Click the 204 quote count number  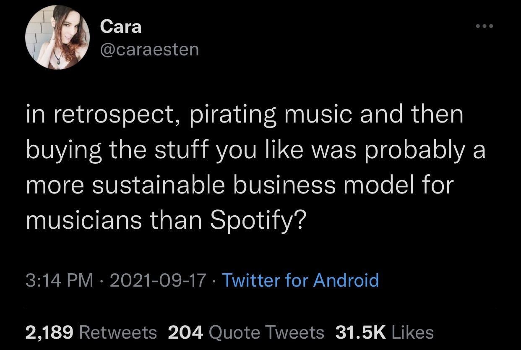click(185, 332)
